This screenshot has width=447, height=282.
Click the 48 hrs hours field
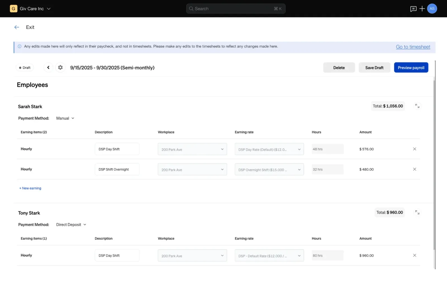pos(328,149)
